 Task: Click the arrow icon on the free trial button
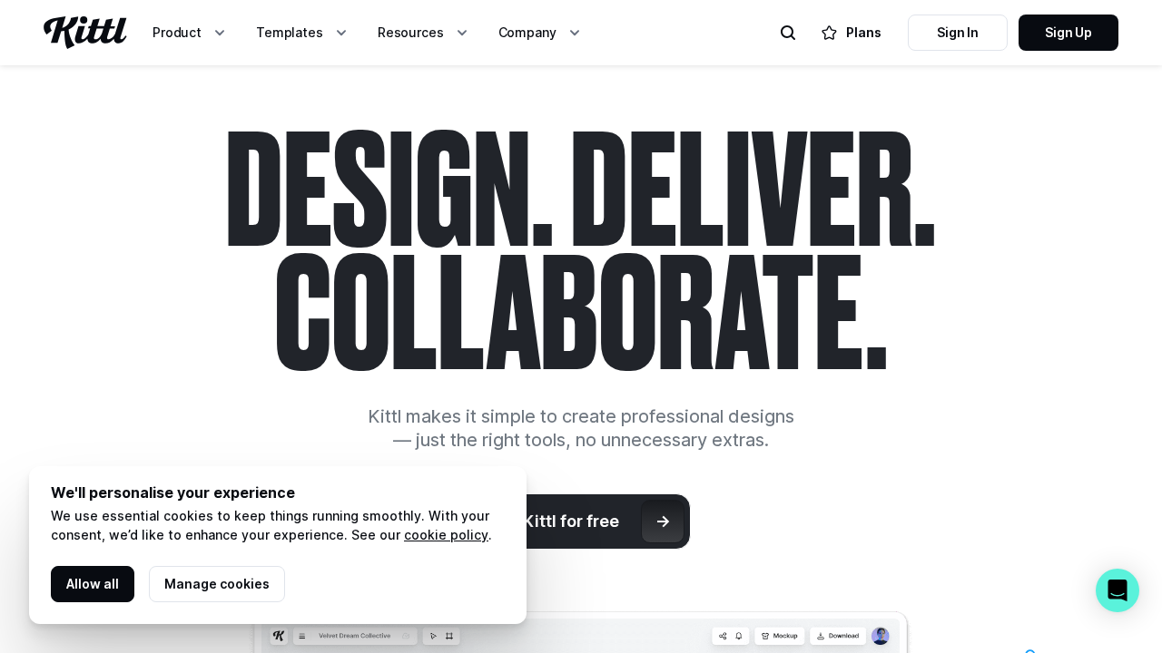pos(663,521)
